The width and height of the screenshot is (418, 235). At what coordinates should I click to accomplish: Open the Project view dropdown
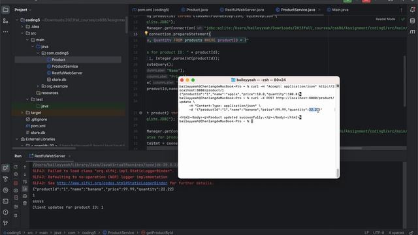point(23,10)
